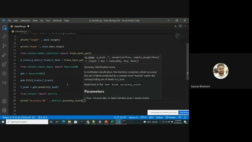252x142 pixels.
Task: Open editor More Actions ellipsis
Action: click(185, 26)
